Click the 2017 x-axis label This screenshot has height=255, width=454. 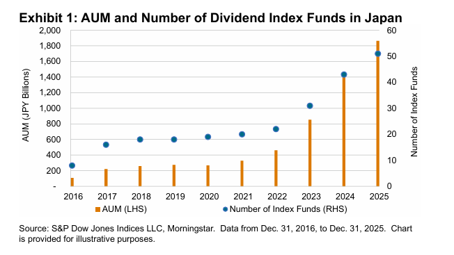pos(107,197)
